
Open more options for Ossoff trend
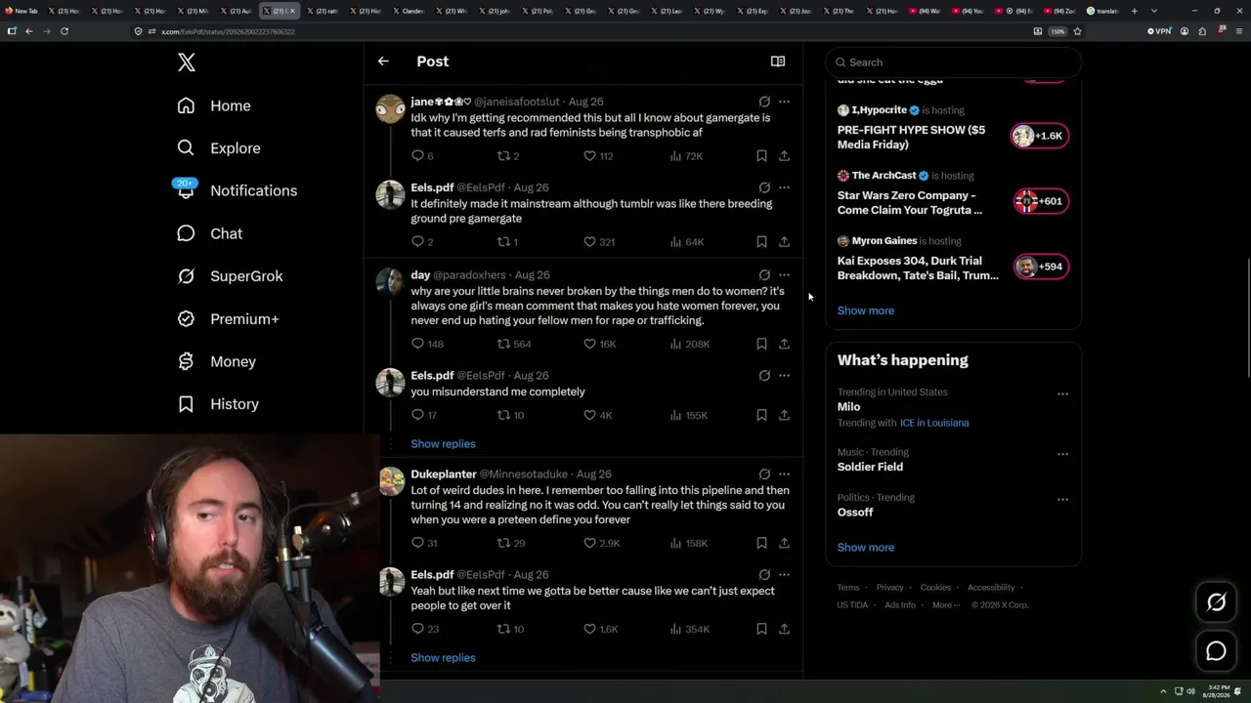1062,499
